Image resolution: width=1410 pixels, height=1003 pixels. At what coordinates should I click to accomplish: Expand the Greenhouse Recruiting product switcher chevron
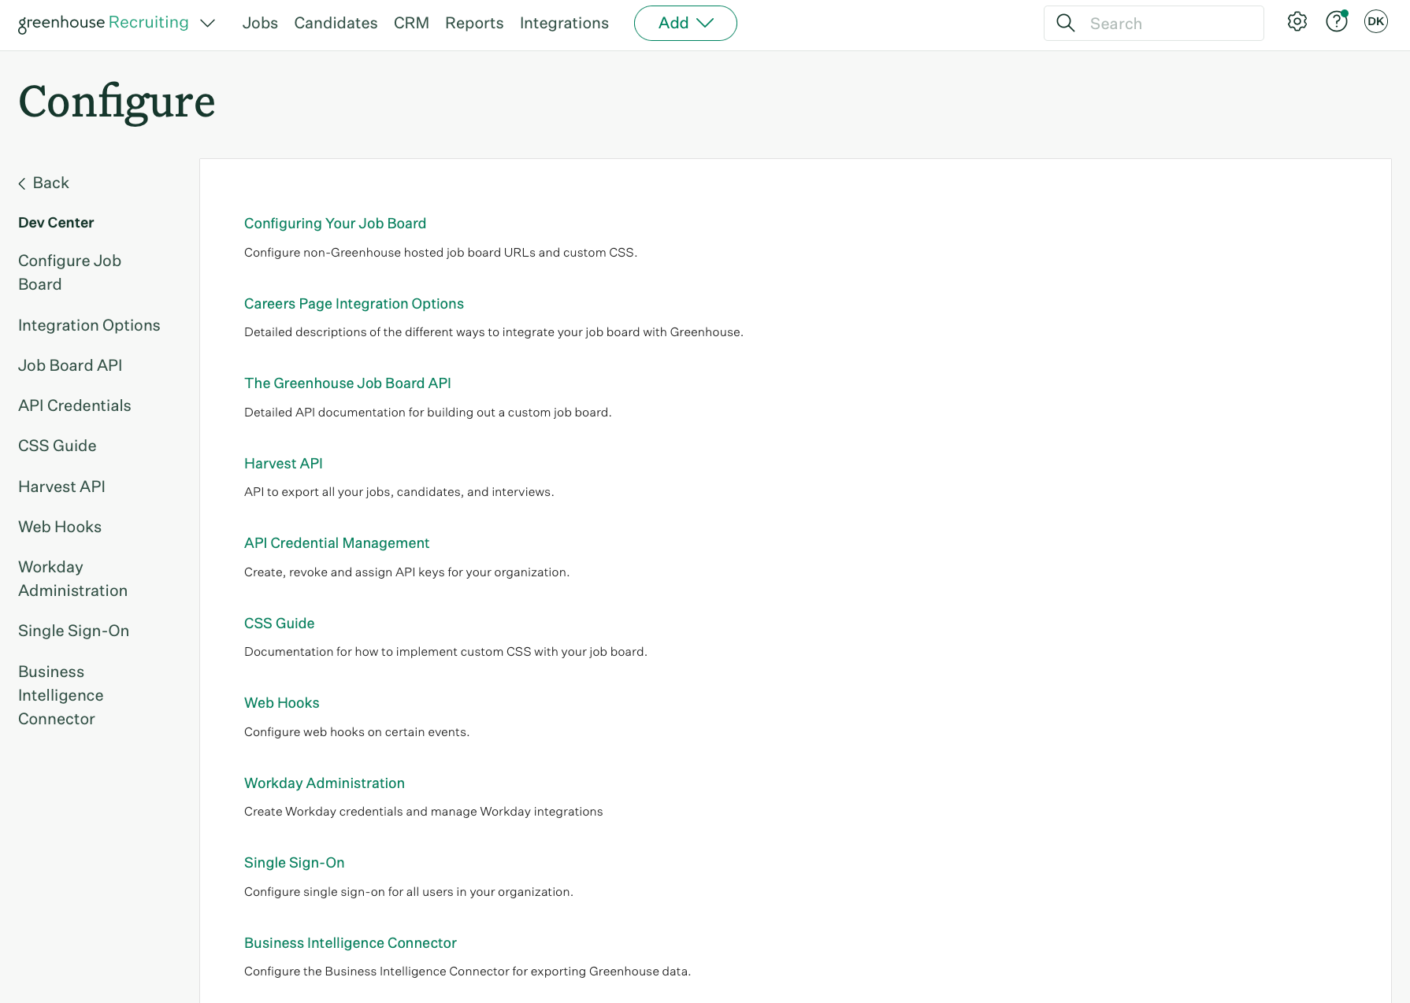[x=208, y=24]
